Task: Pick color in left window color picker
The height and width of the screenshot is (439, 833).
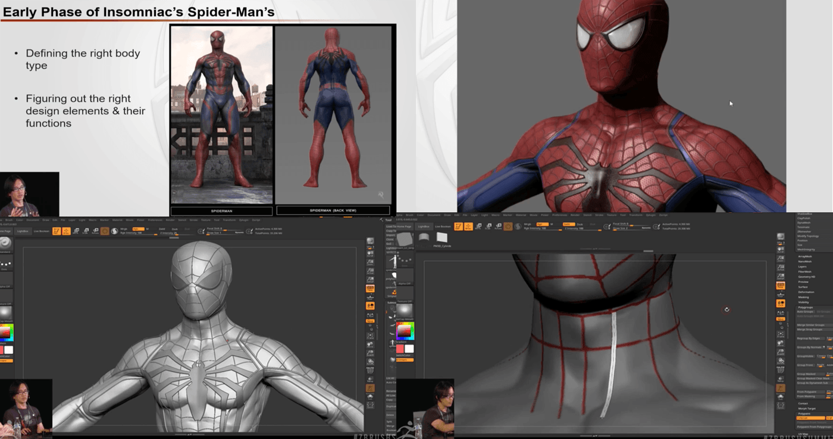Action: click(x=6, y=333)
